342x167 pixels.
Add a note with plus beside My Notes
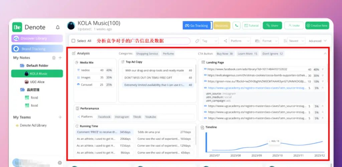point(60,58)
